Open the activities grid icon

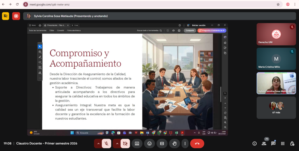click(x=283, y=143)
